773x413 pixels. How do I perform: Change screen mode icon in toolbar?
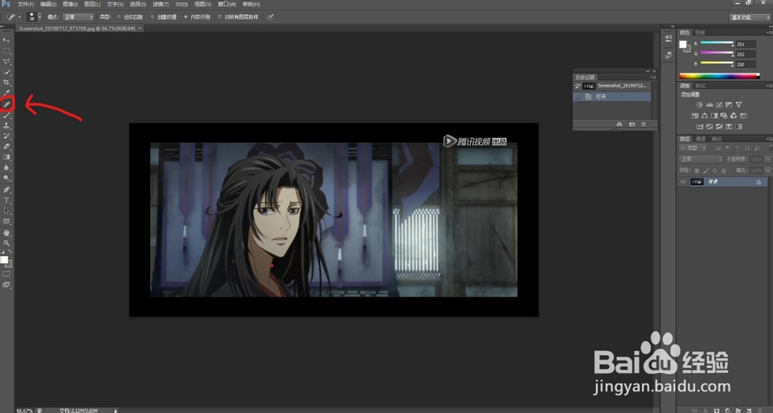coord(6,285)
